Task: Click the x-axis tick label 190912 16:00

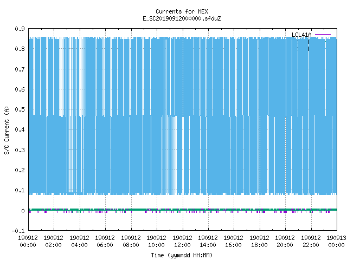Action: pos(233,241)
